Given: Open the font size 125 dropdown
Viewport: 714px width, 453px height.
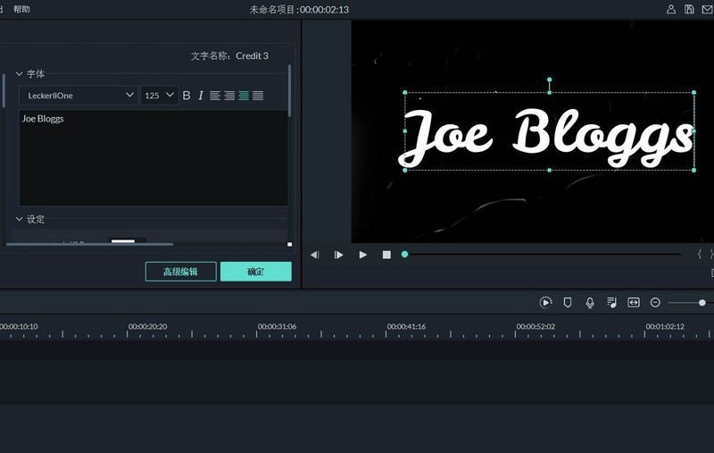Looking at the screenshot, I should pyautogui.click(x=159, y=96).
